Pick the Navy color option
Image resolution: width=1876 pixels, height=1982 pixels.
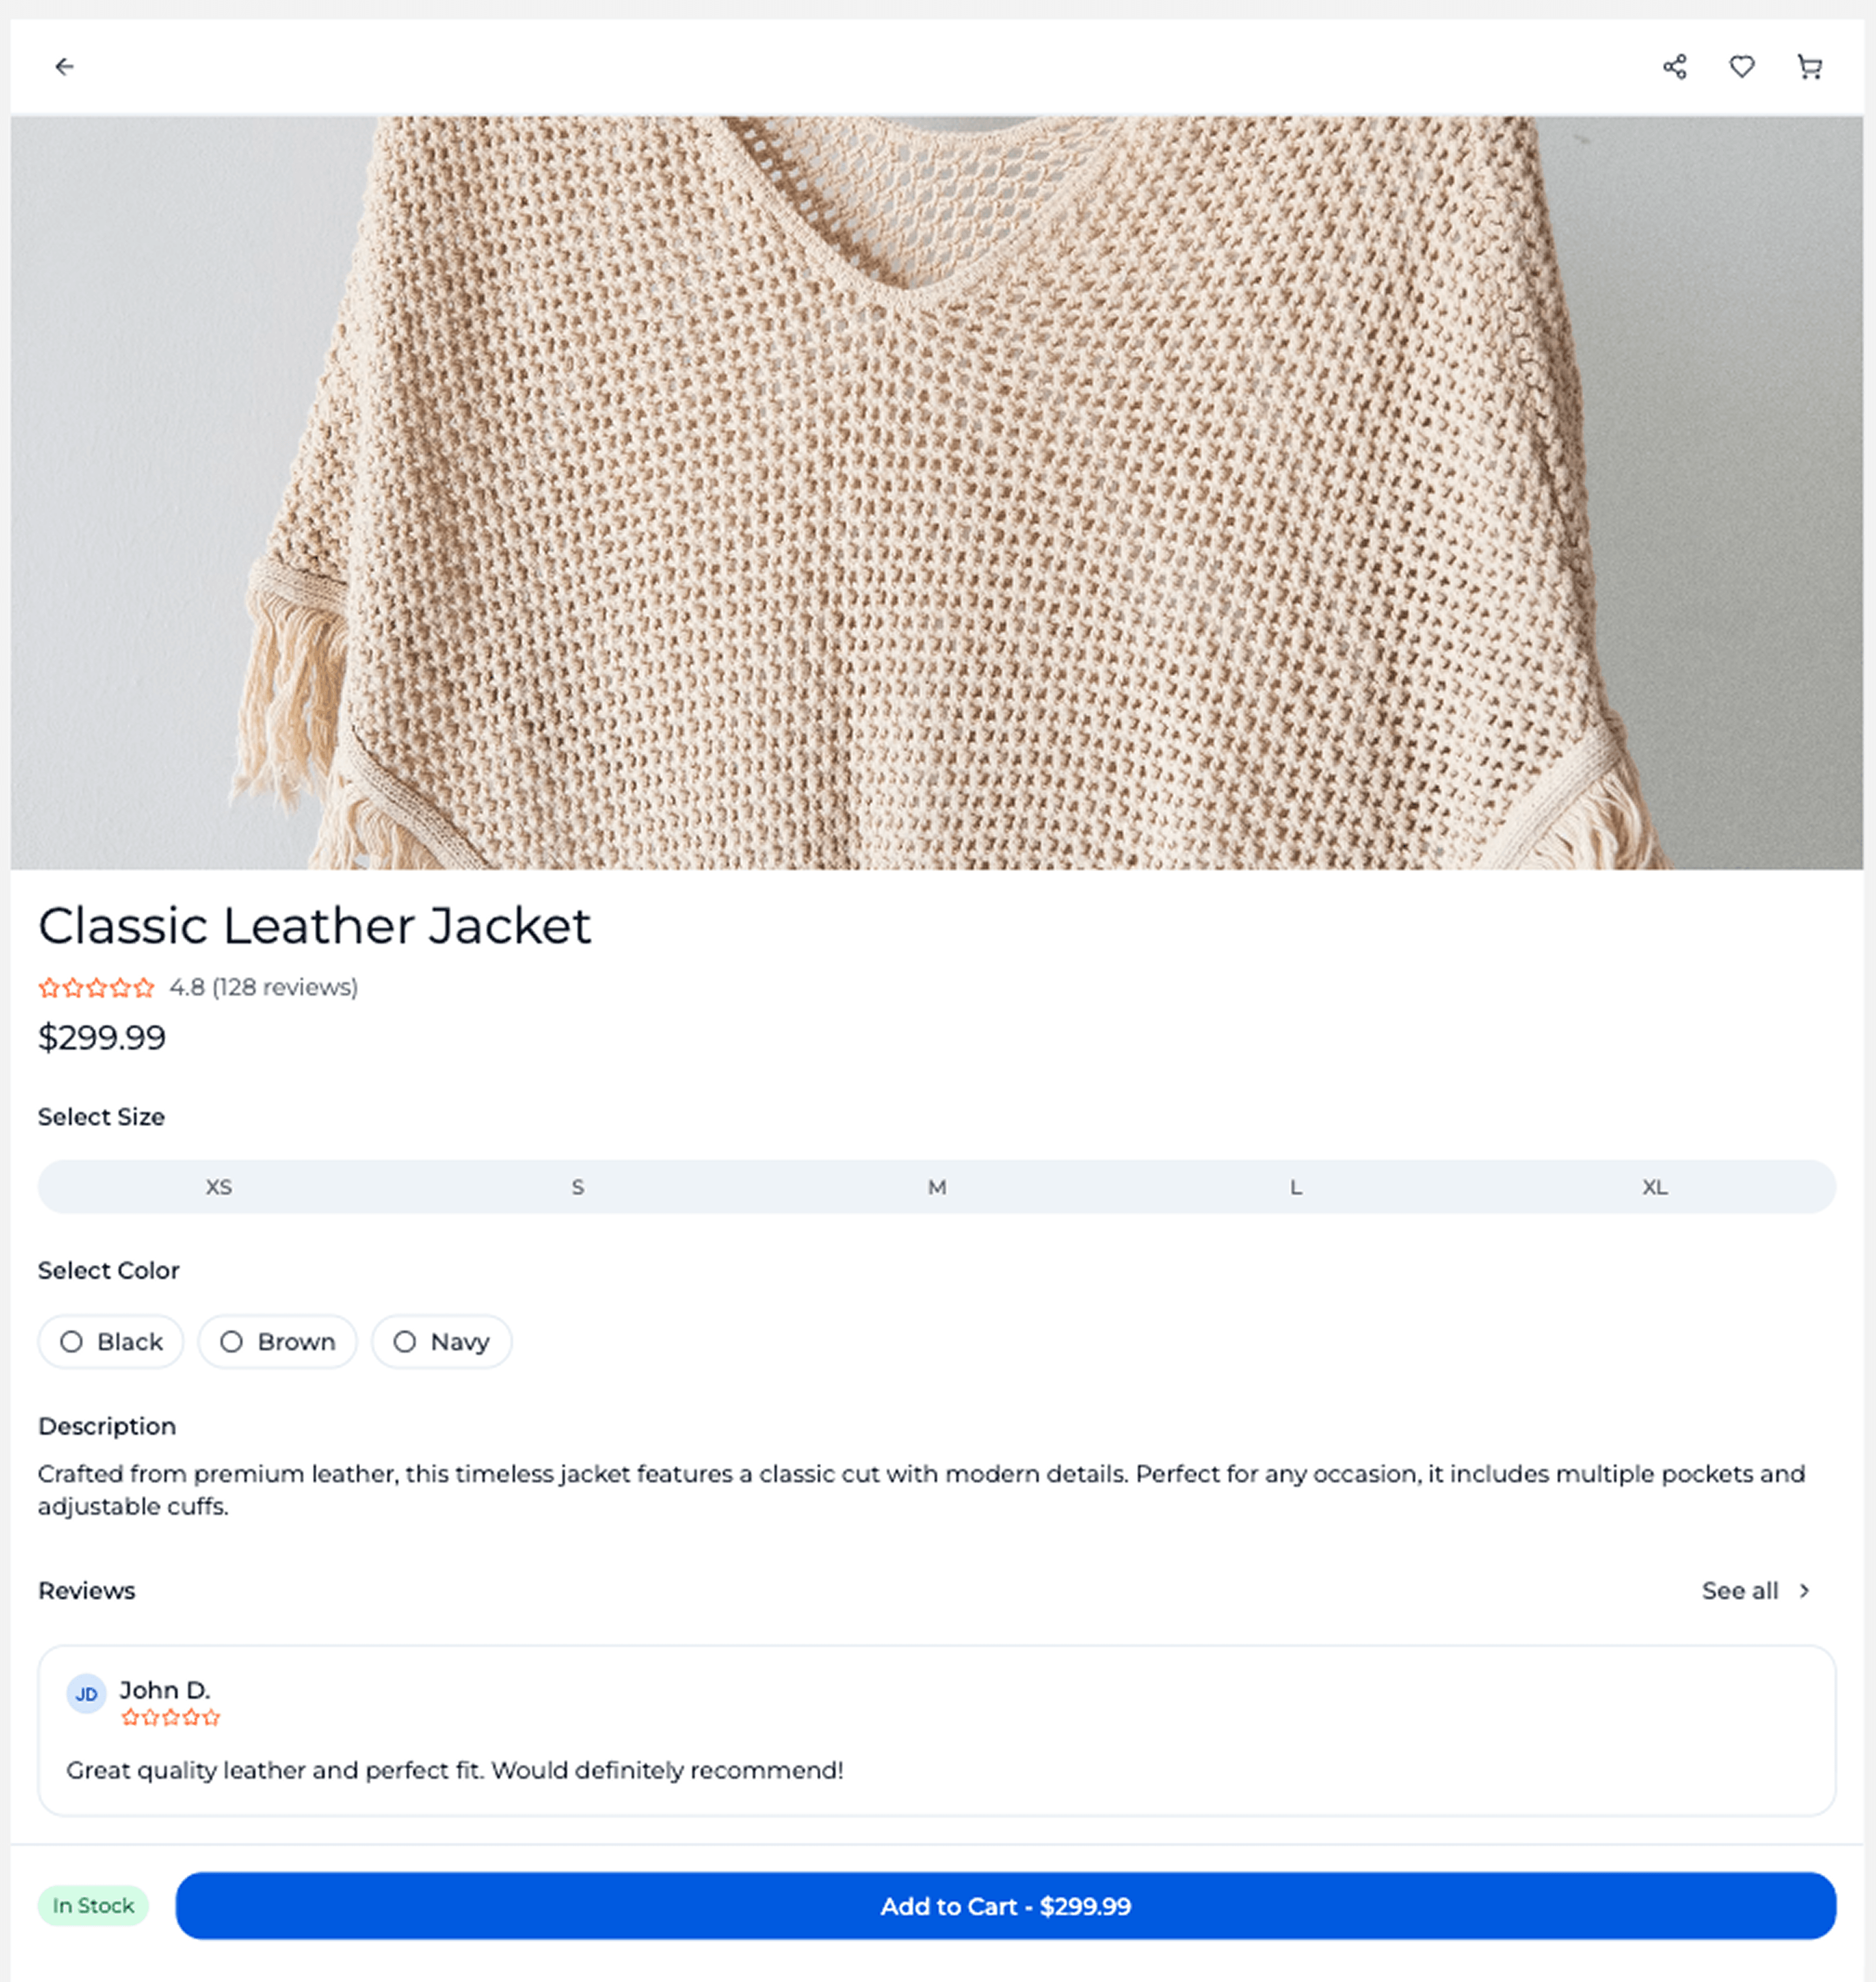(x=441, y=1342)
